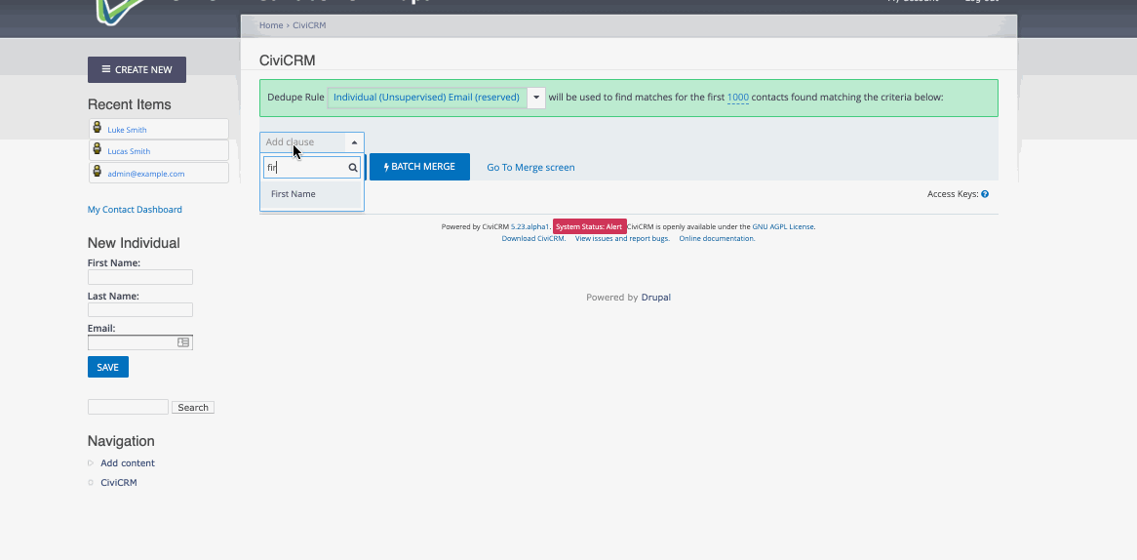
Task: Open Add content in Navigation
Action: [128, 463]
